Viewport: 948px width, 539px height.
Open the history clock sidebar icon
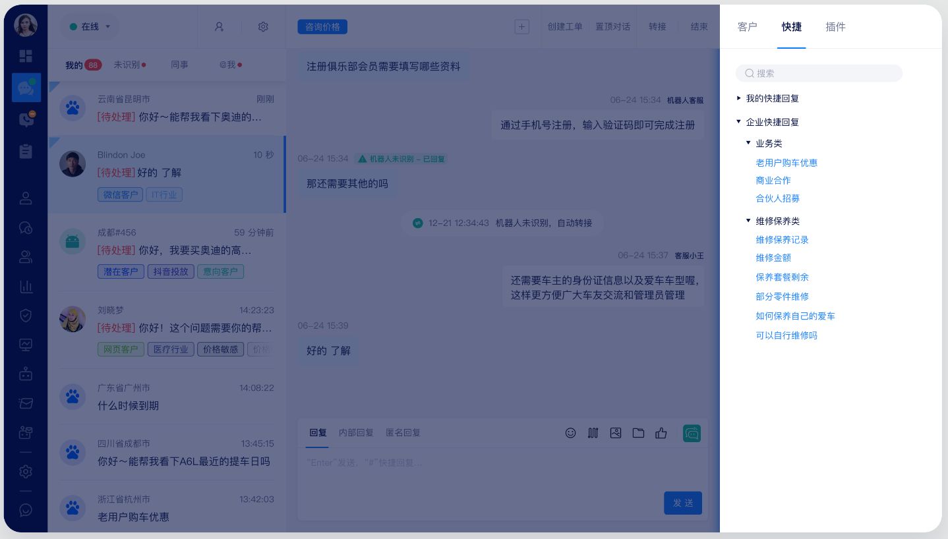coord(26,228)
